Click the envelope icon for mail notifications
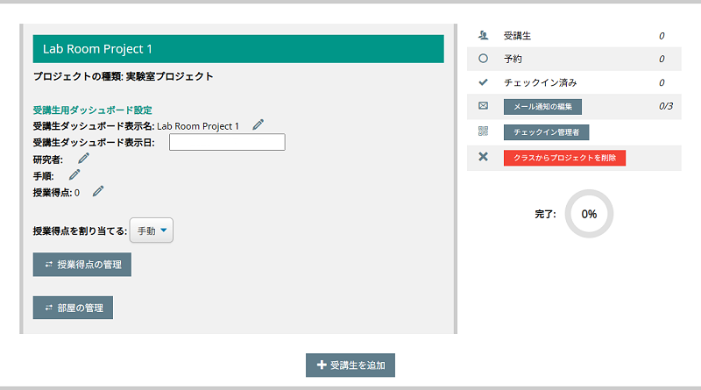This screenshot has width=701, height=390. tap(483, 106)
